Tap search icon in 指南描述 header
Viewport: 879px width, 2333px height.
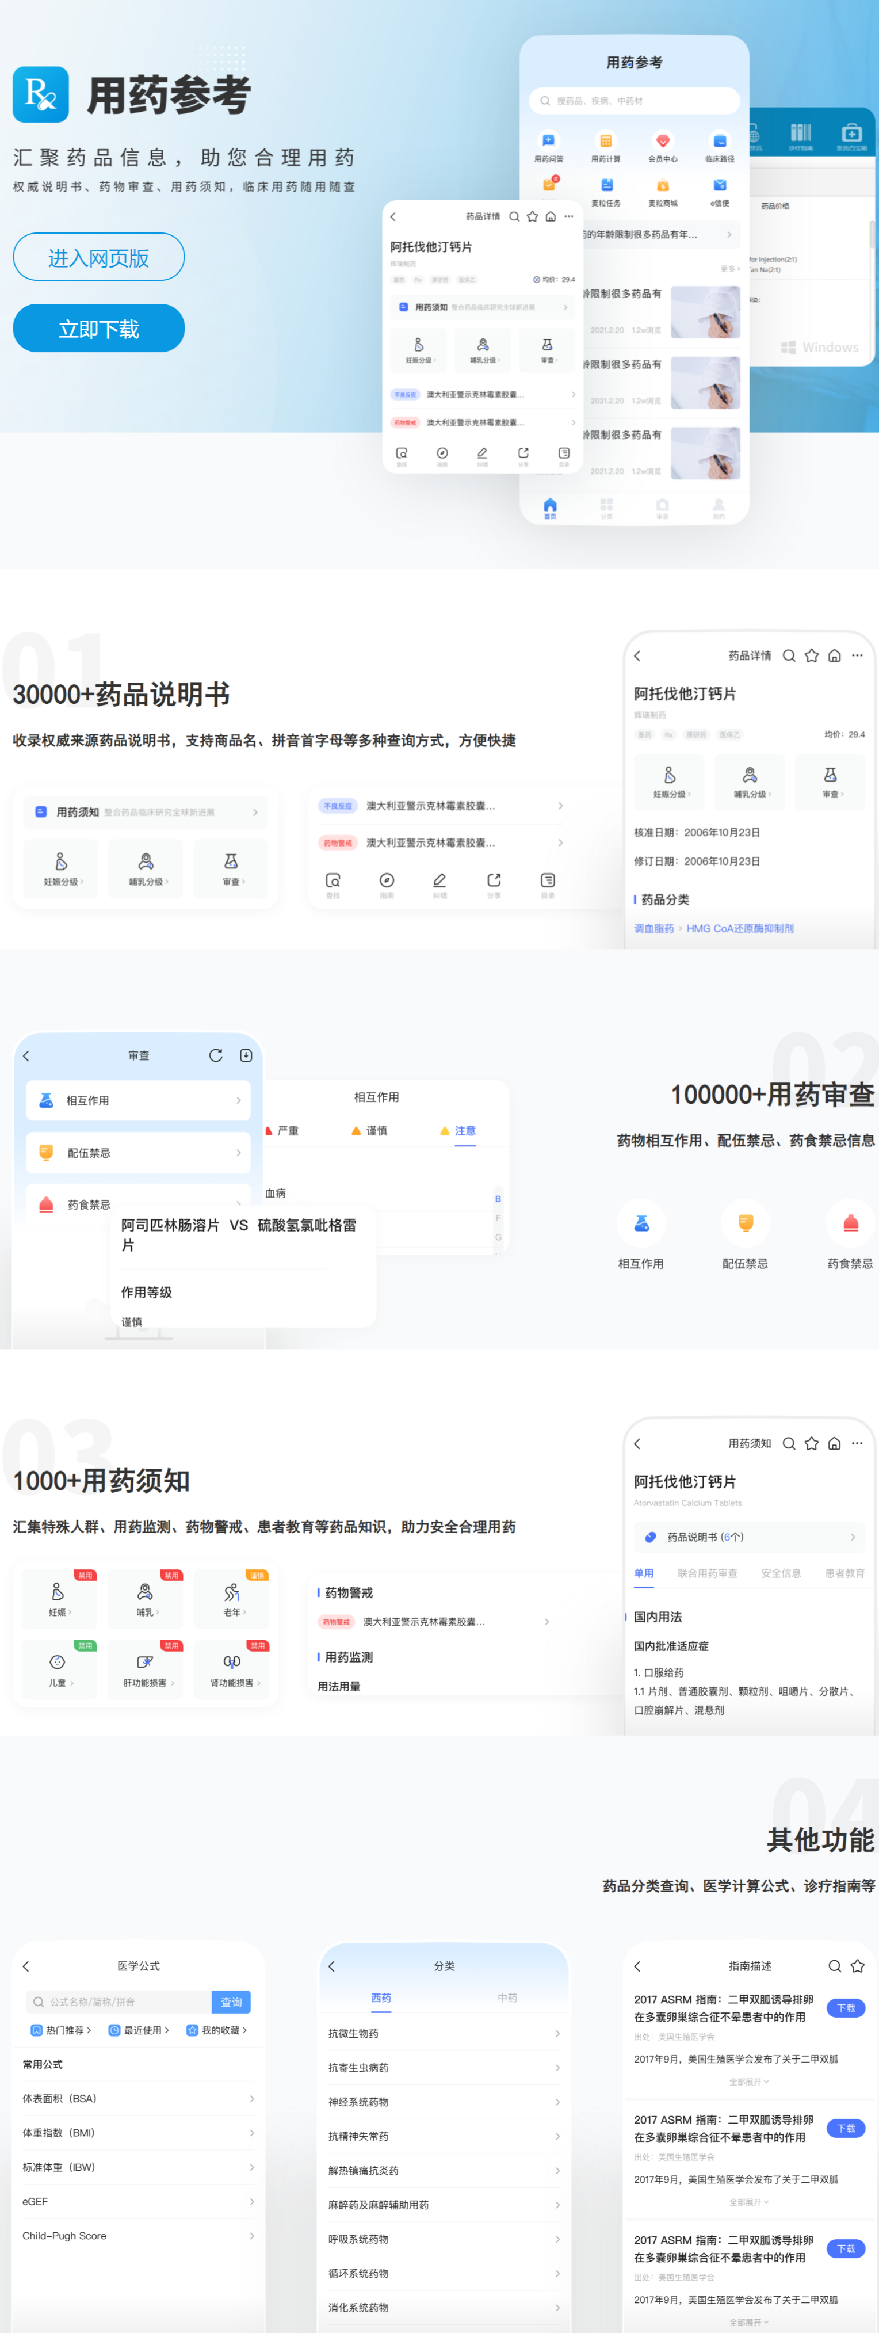click(835, 1966)
